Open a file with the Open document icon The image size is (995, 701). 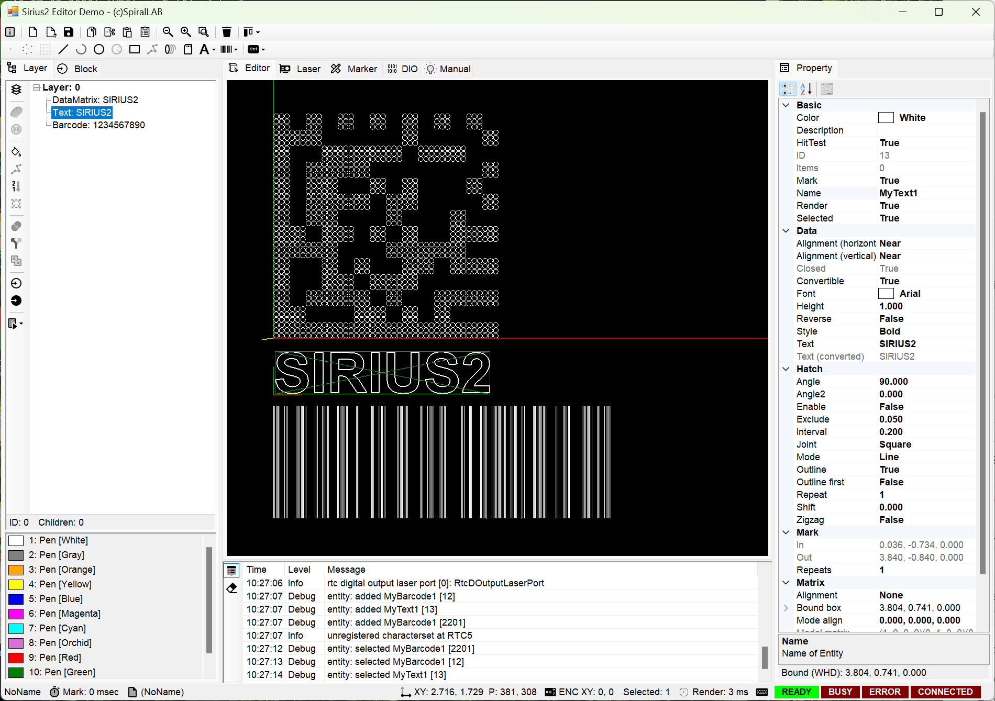point(51,32)
